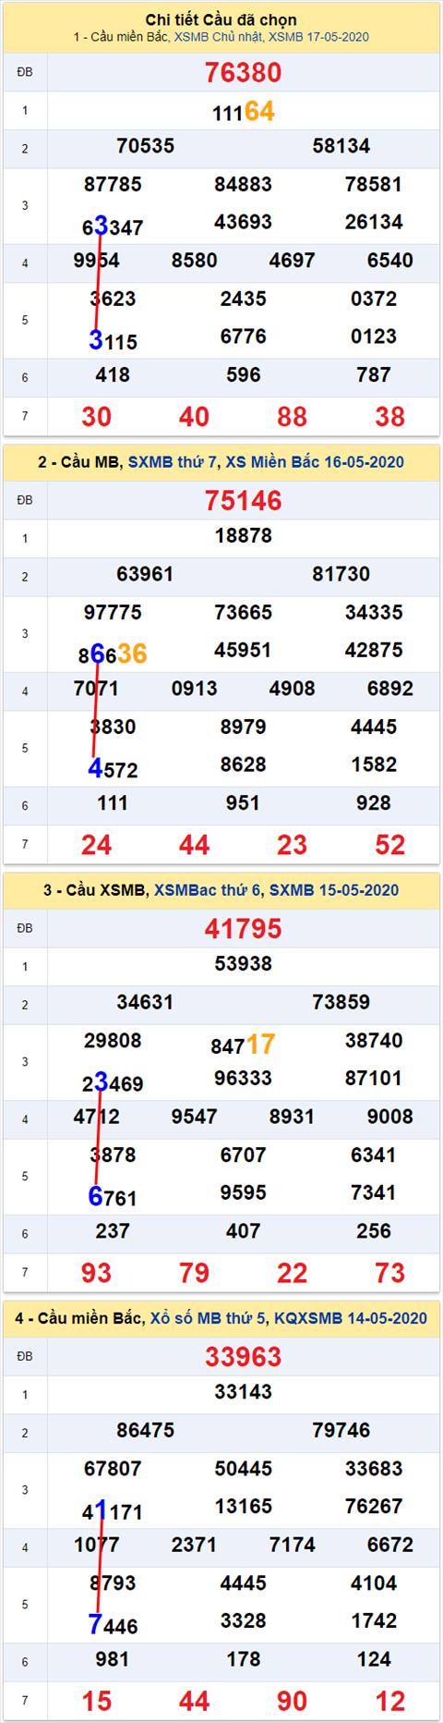Screen dimensions: 443x1723
Task: Click fifth prize number 4572
Action: click(x=113, y=768)
